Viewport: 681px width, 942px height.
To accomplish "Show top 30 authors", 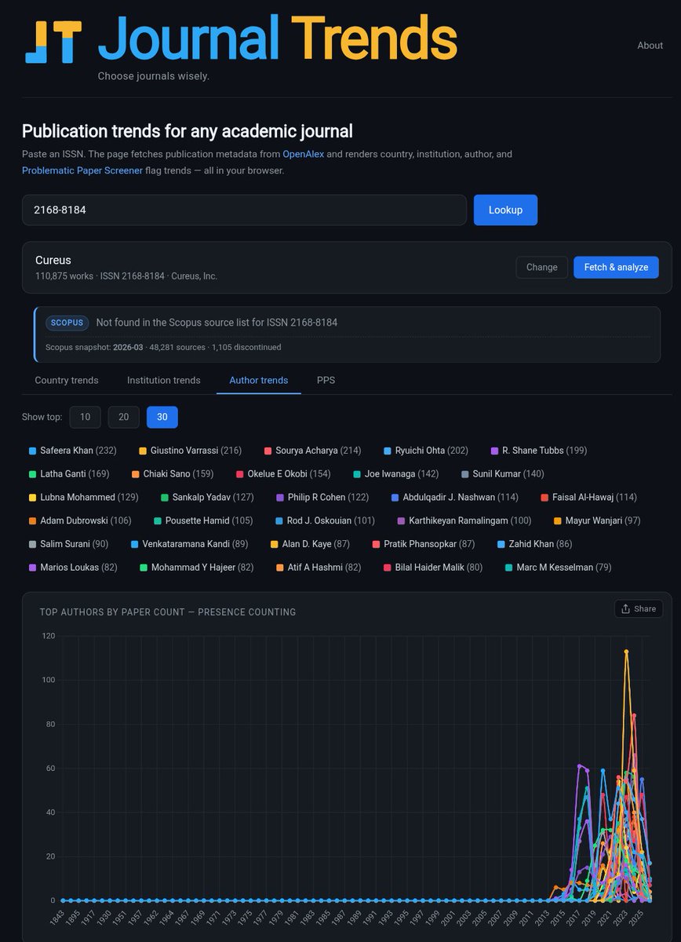I will click(162, 417).
